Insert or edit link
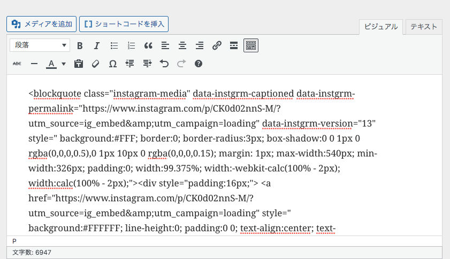450x259 pixels. pos(217,45)
